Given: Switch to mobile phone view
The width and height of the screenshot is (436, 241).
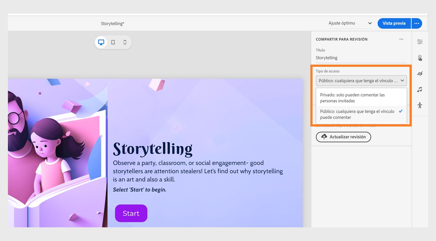Looking at the screenshot, I should click(125, 42).
